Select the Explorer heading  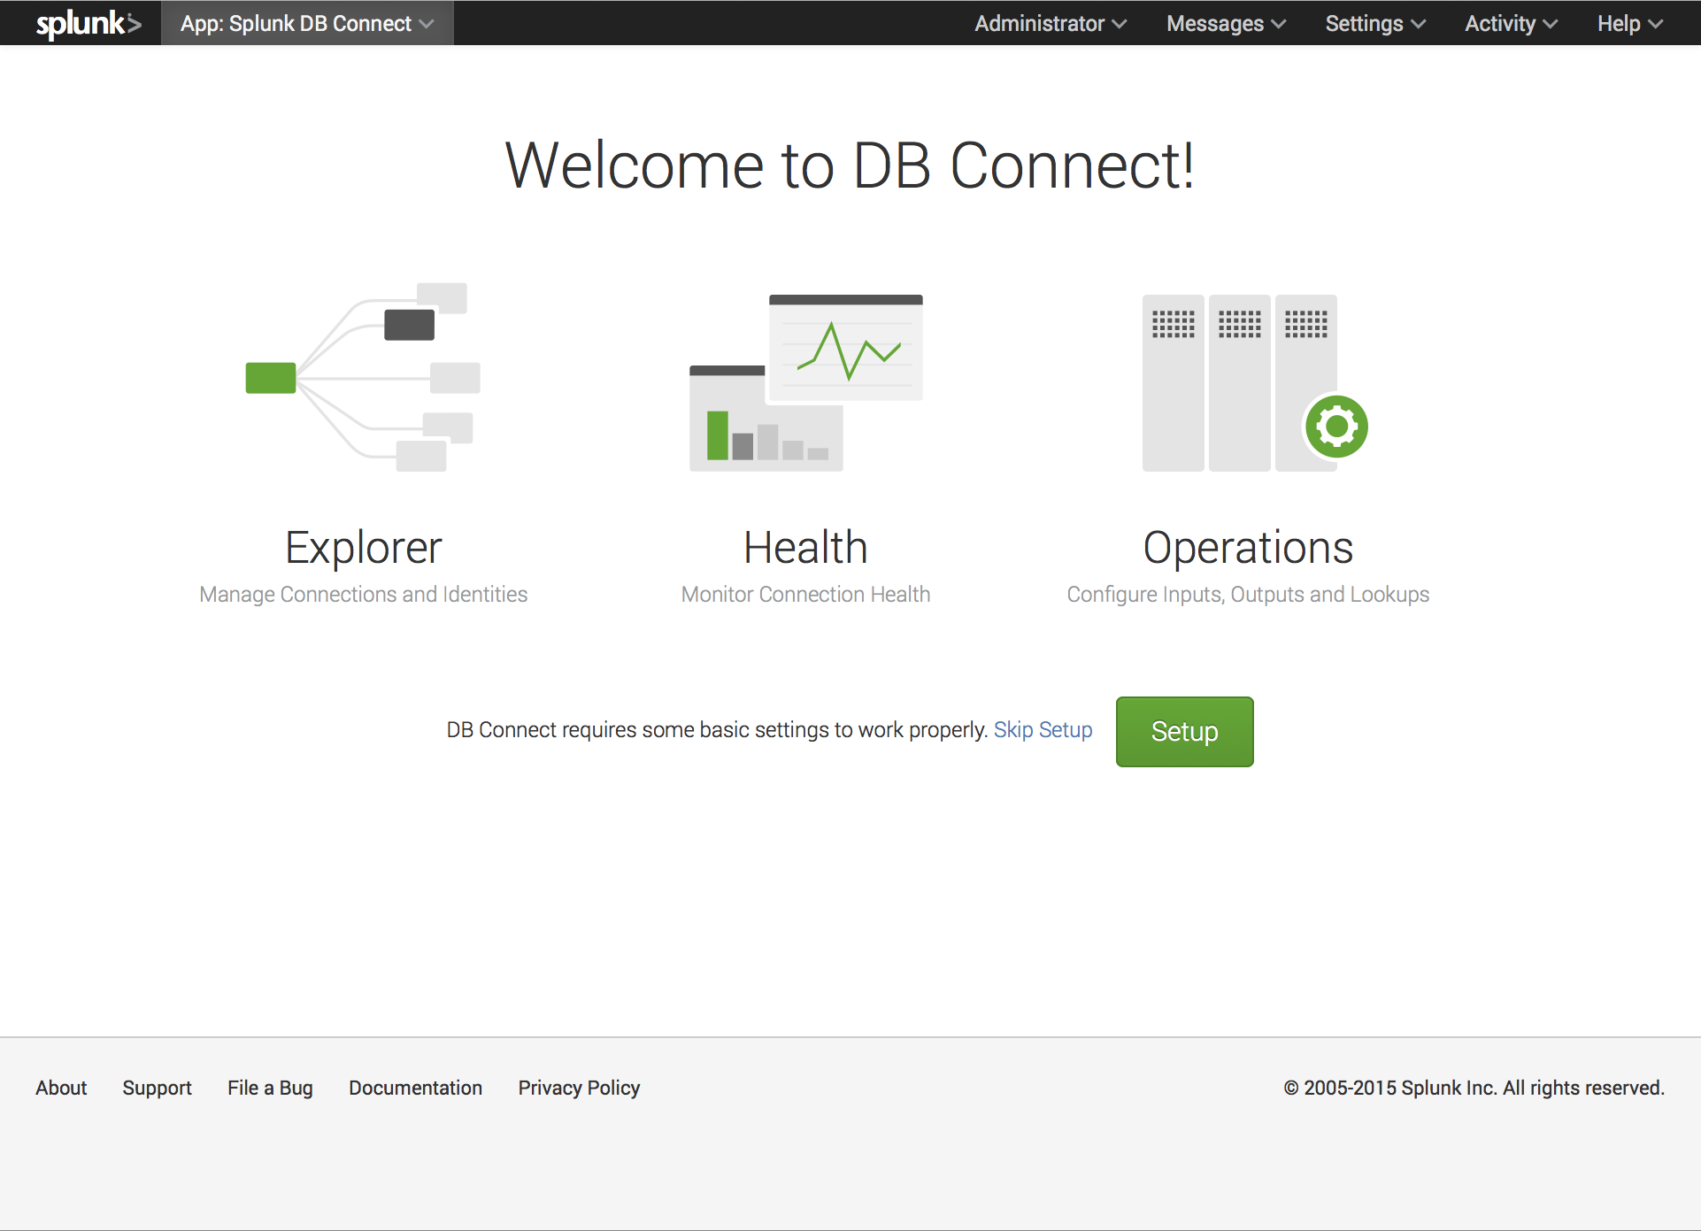(363, 548)
